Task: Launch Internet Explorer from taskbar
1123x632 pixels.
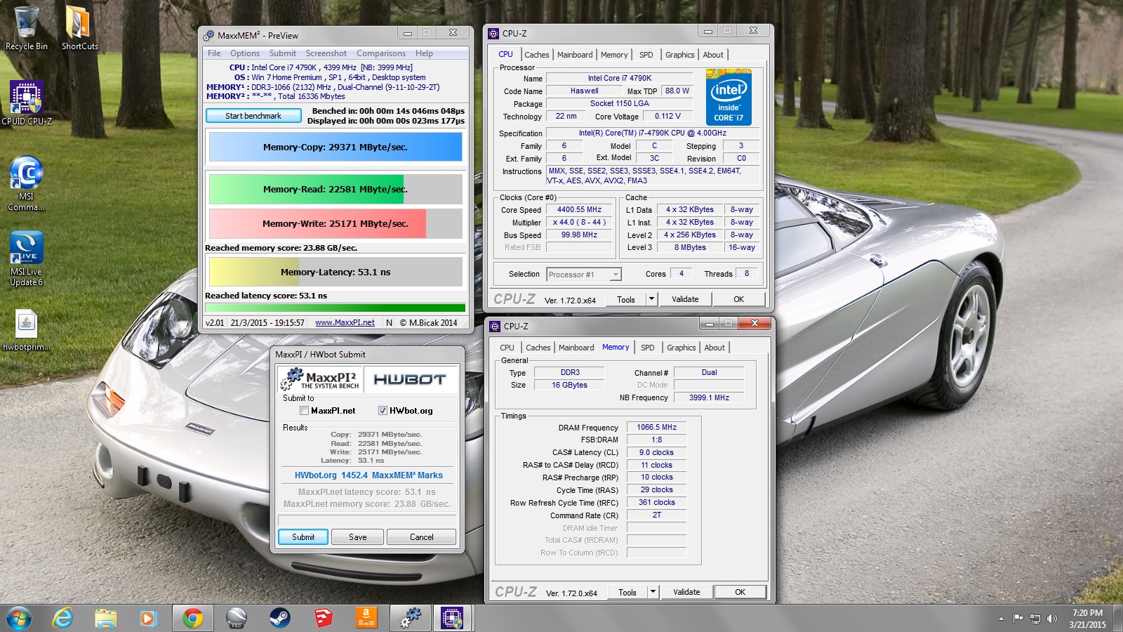Action: tap(63, 618)
